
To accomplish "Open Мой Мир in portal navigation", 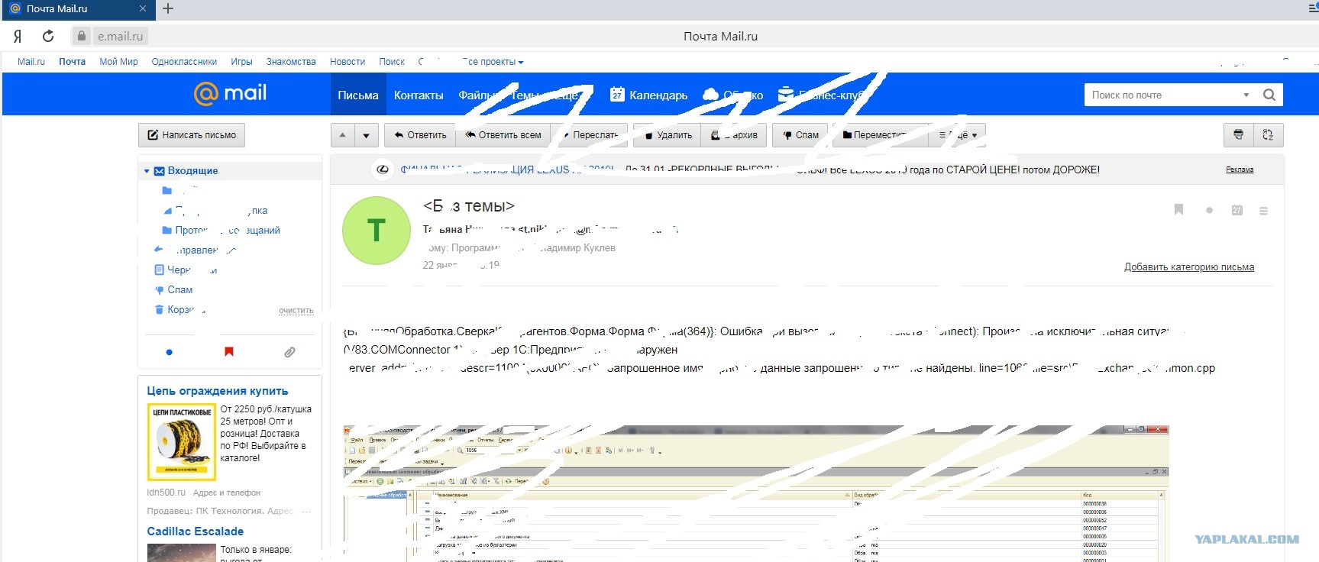I will (x=118, y=62).
